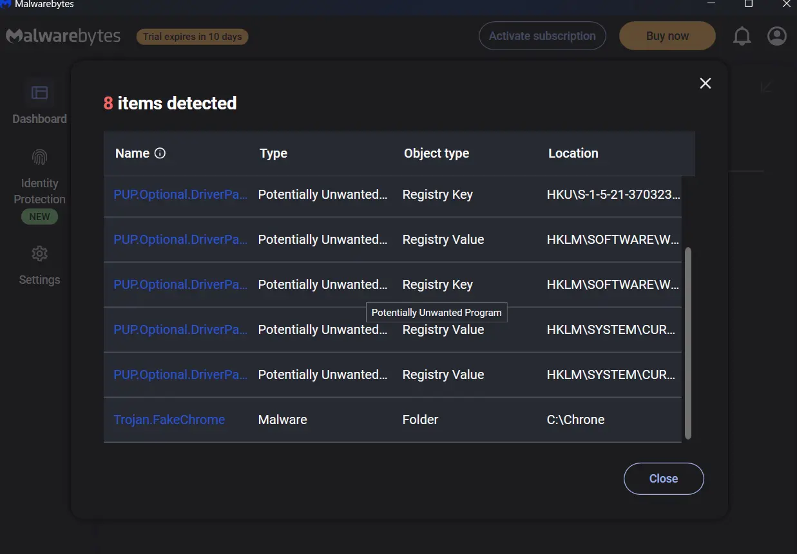Click the 8 items detected heading
The width and height of the screenshot is (797, 554).
click(x=170, y=103)
